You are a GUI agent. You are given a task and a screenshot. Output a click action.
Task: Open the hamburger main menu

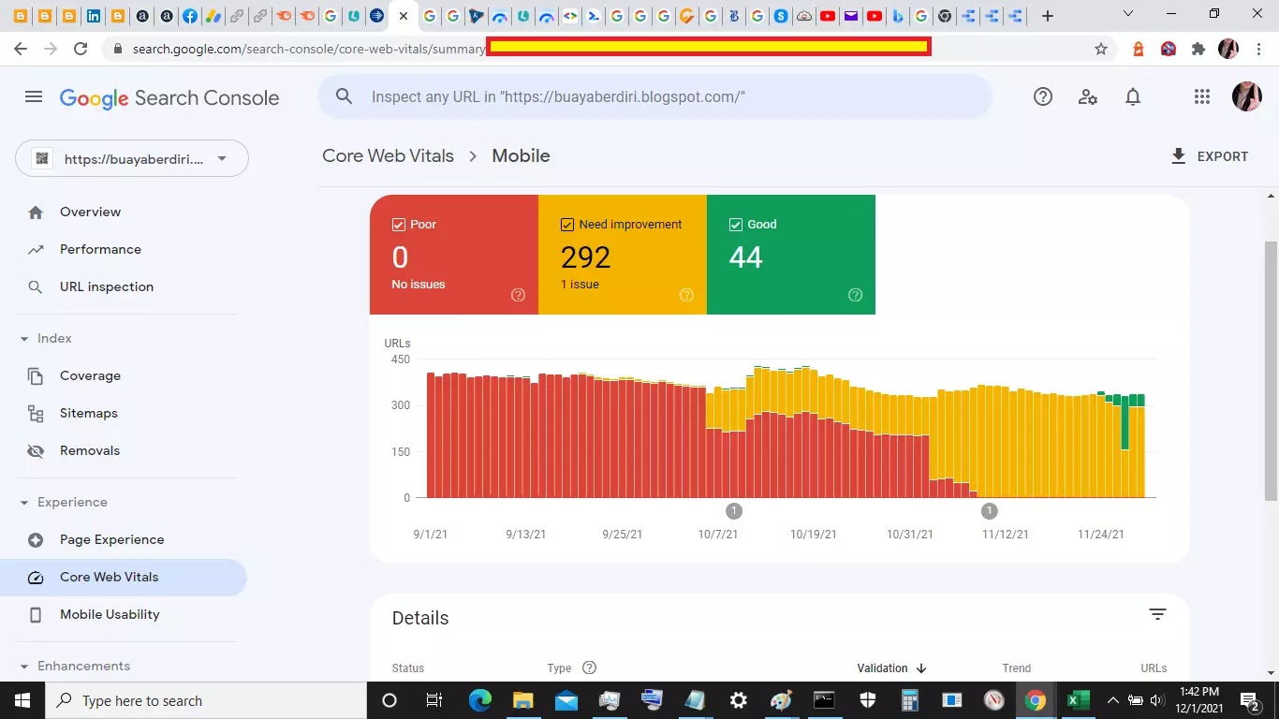coord(34,96)
